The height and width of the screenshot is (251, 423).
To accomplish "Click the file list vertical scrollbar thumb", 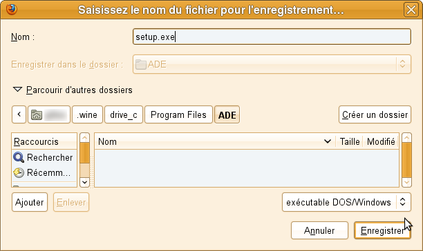I will [406, 160].
